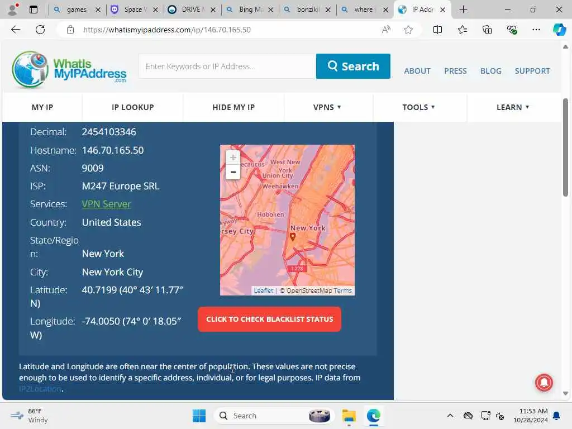Viewport: 572px width, 429px height.
Task: Open a new tab with plus
Action: pyautogui.click(x=463, y=9)
